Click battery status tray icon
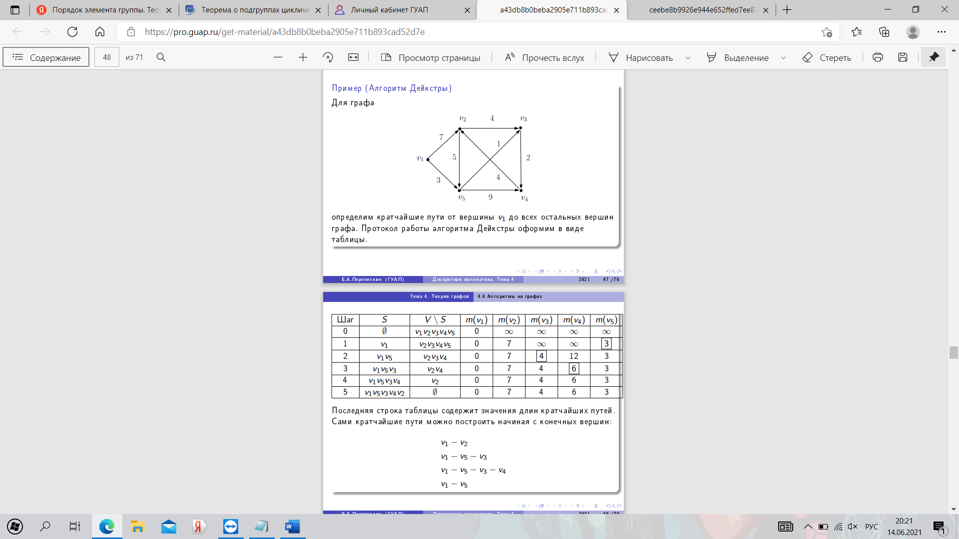Screen dimensions: 959x539 pos(823,527)
